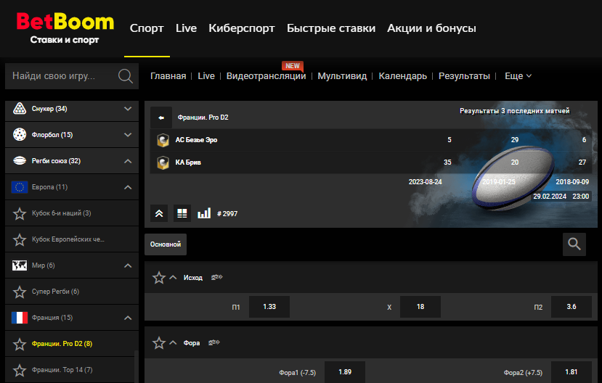The width and height of the screenshot is (602, 383).
Task: Click the event number #2997
Action: [x=227, y=213]
